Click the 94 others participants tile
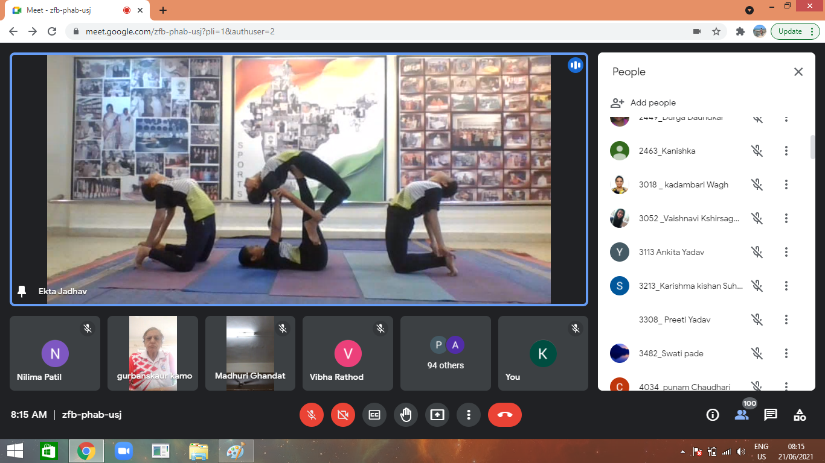825x463 pixels. coord(445,353)
